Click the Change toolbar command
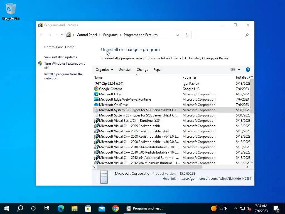This screenshot has width=285, height=214. pos(142,69)
